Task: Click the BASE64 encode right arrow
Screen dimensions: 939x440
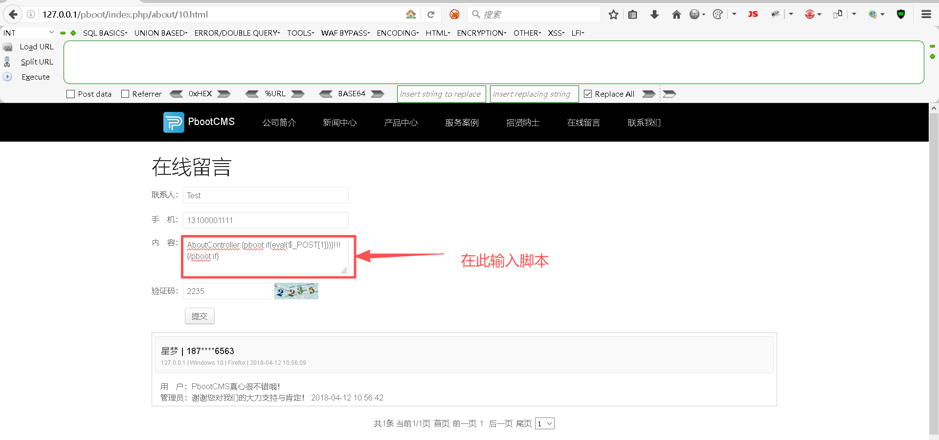Action: coord(377,94)
